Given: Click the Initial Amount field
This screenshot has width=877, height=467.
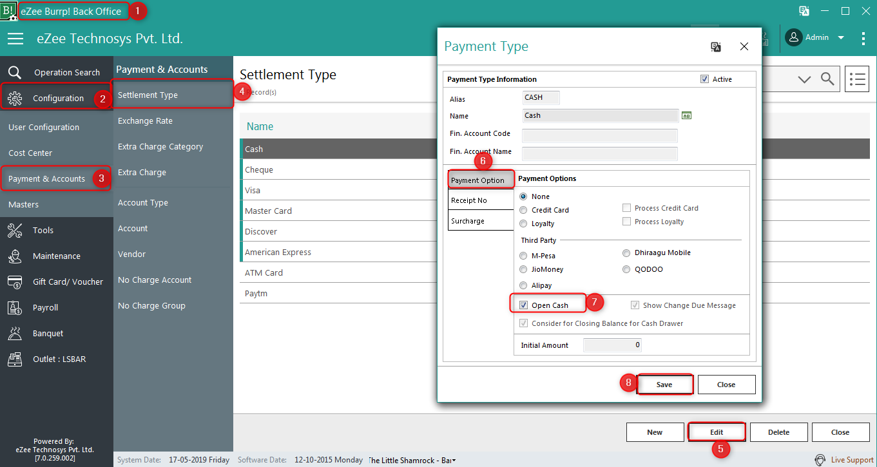Looking at the screenshot, I should tap(612, 345).
